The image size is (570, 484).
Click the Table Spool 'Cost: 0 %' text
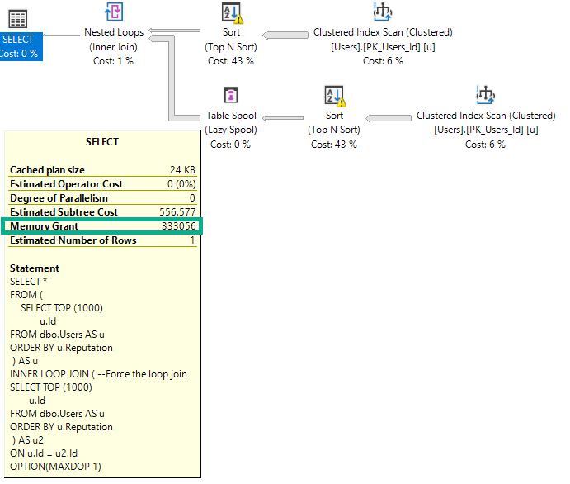[230, 145]
